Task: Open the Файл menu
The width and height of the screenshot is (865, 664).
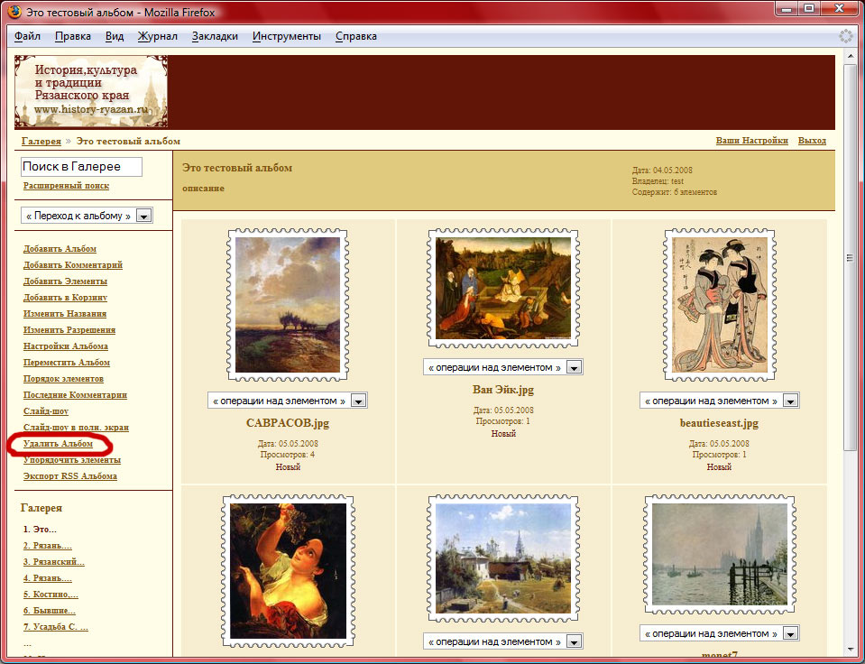Action: click(27, 36)
